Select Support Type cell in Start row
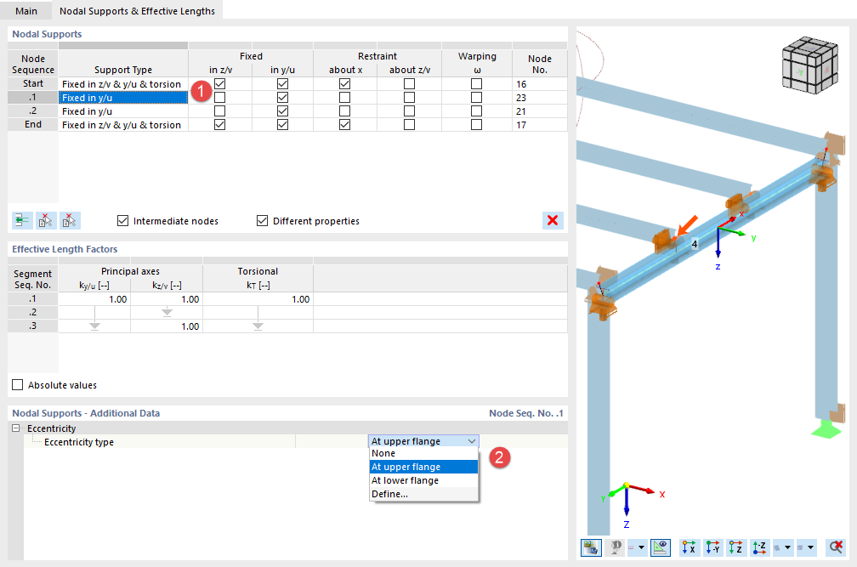Screen dimensions: 857x567 point(123,84)
